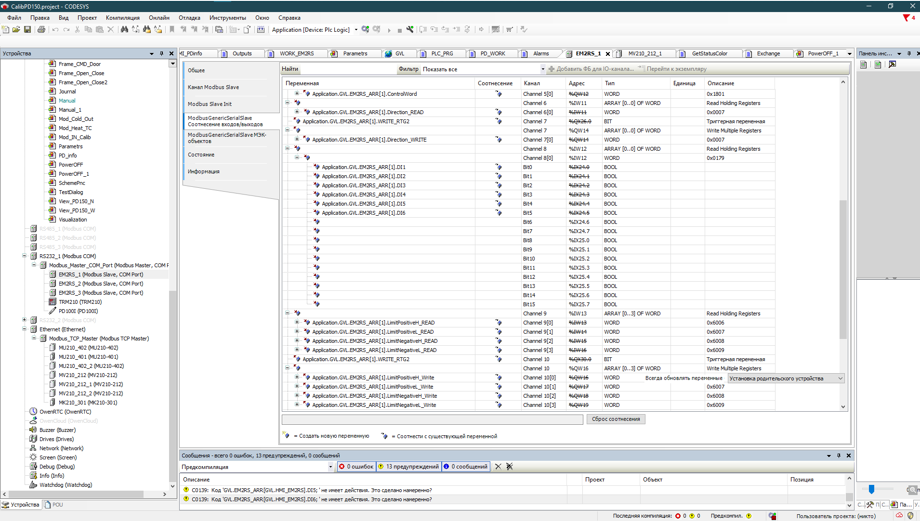This screenshot has height=521, width=920.
Task: Open an existing project
Action: click(x=16, y=30)
